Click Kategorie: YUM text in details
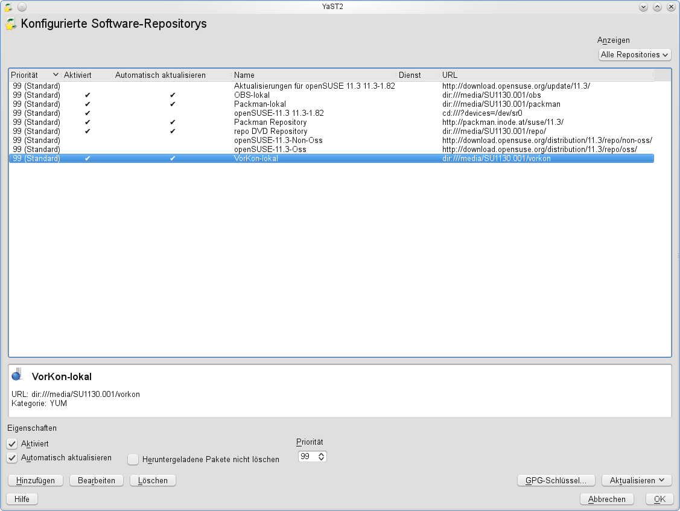The height and width of the screenshot is (511, 680). click(x=39, y=404)
